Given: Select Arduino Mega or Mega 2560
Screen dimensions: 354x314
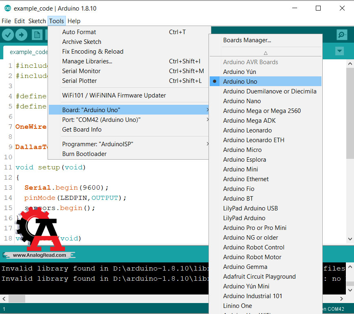Looking at the screenshot, I should 265,110.
